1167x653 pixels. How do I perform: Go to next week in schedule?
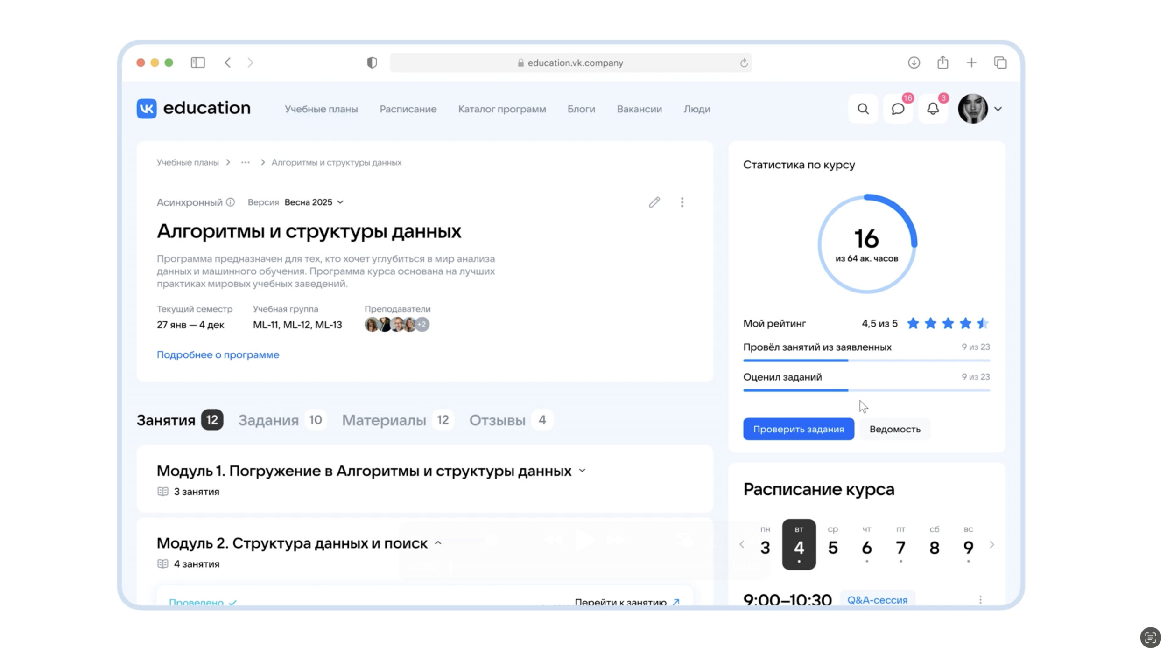991,544
